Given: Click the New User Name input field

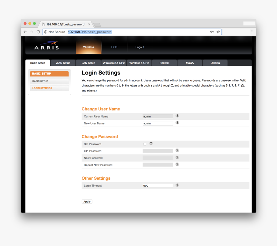Looking at the screenshot, I should click(x=158, y=123).
